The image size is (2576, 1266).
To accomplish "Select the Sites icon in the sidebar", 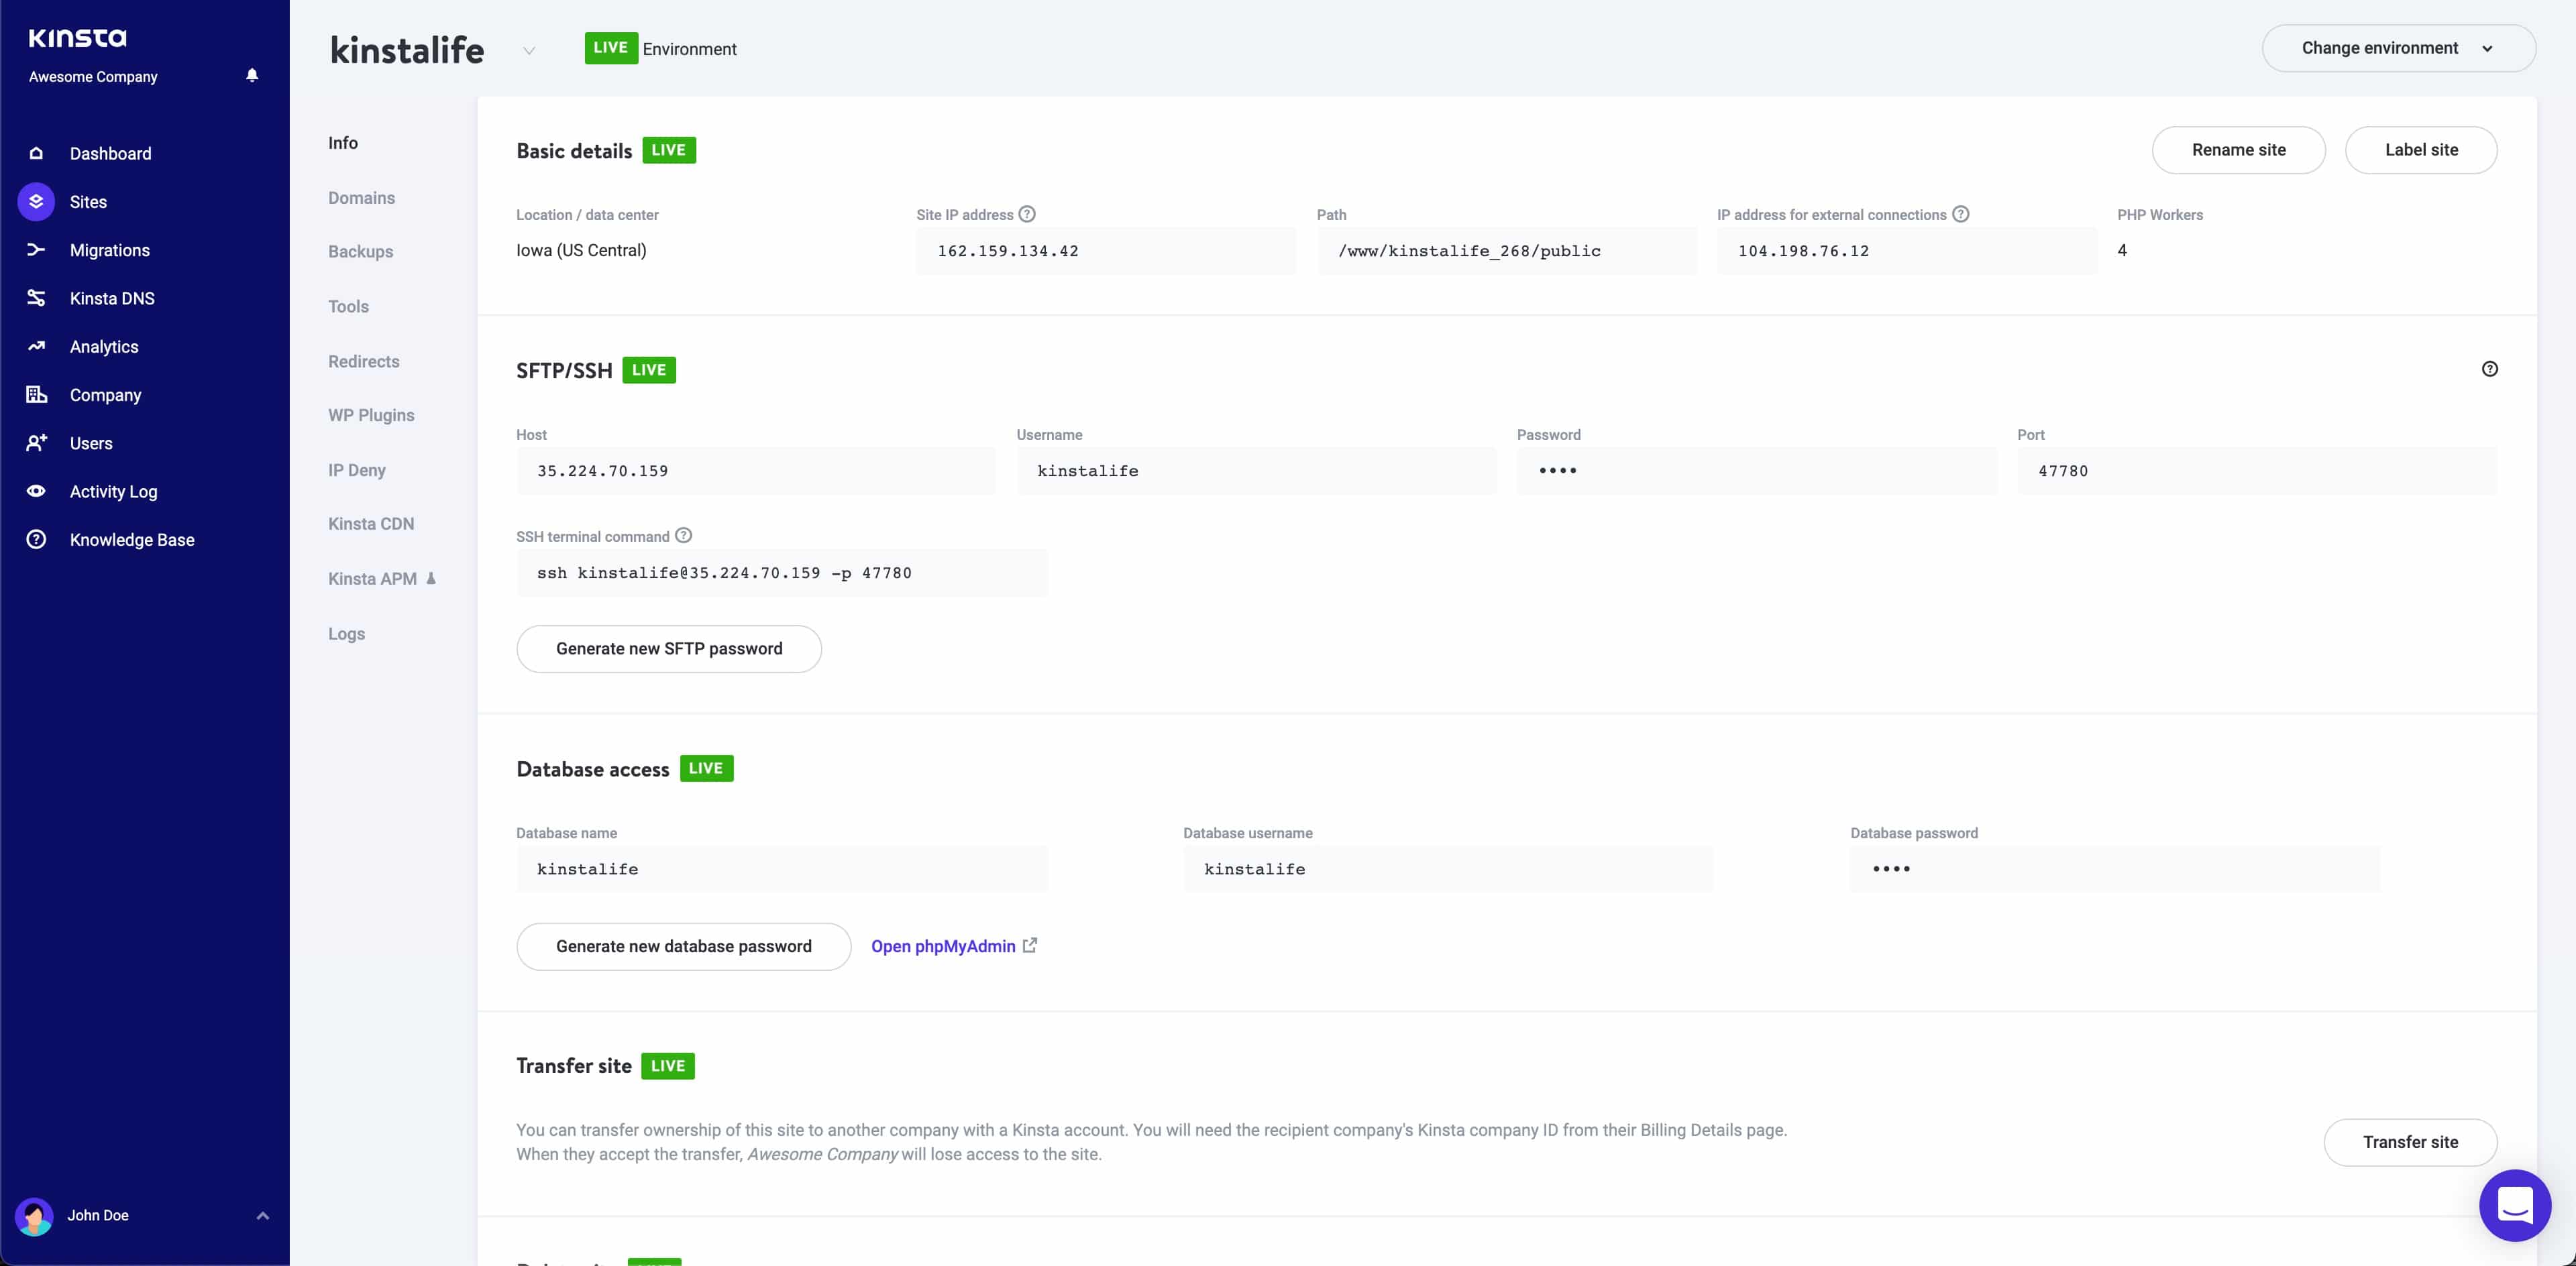I will click(36, 201).
